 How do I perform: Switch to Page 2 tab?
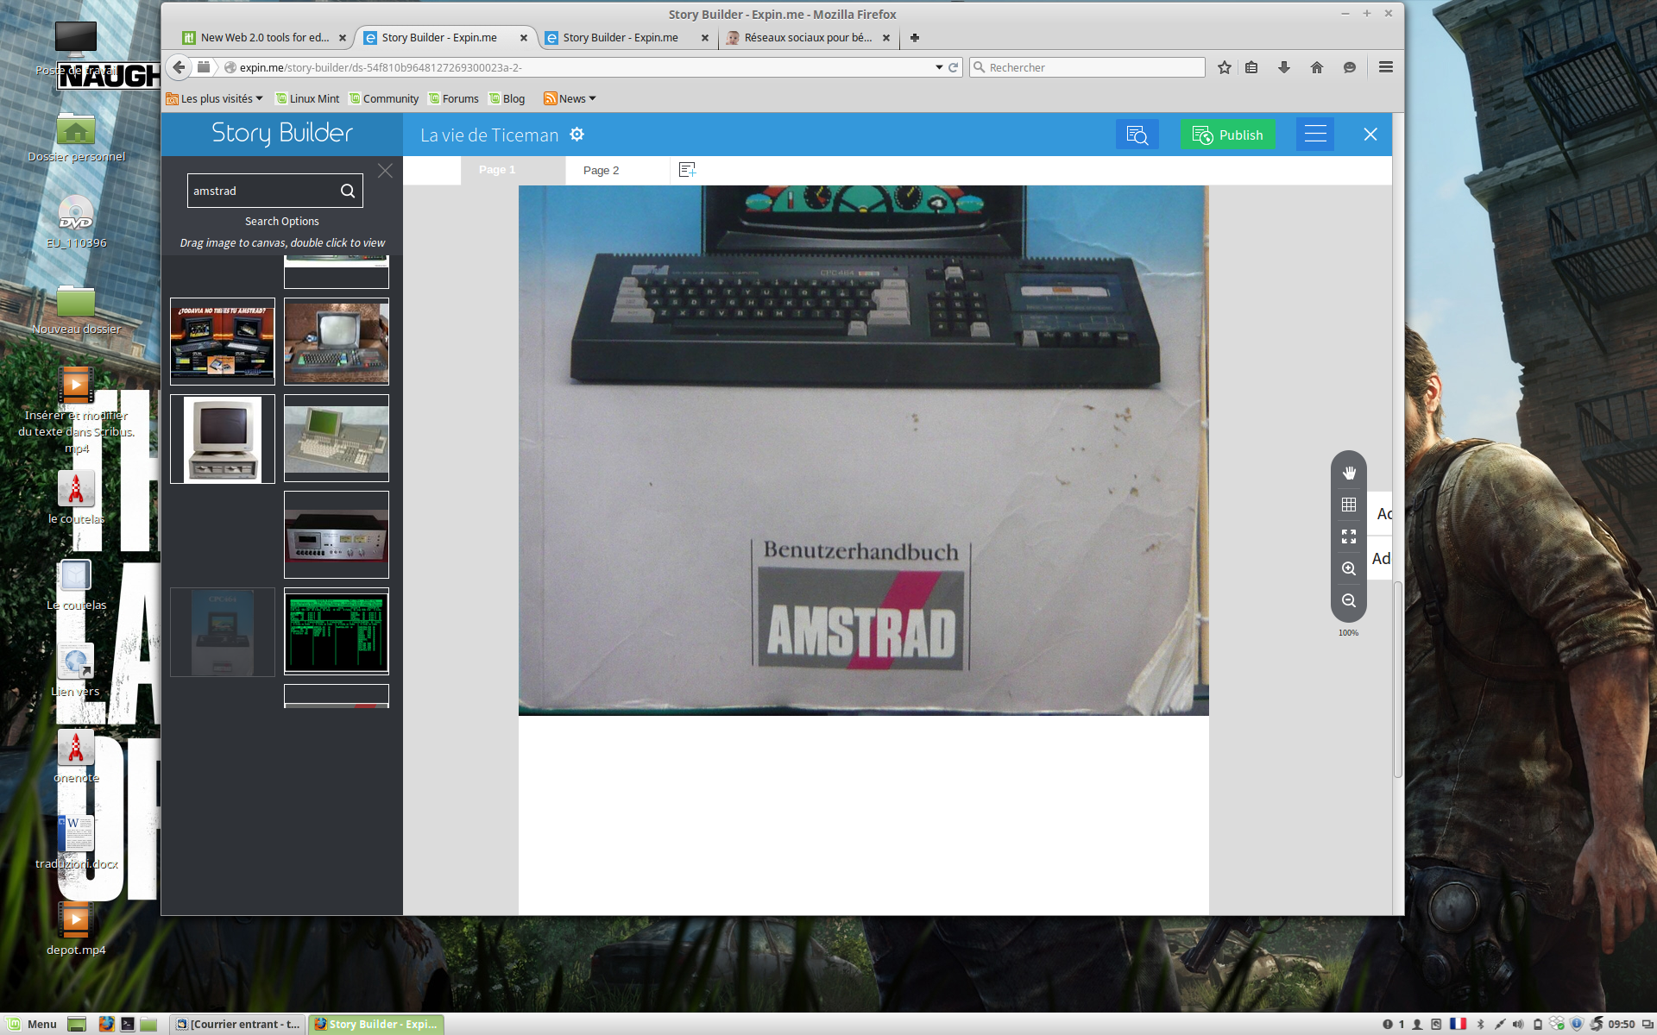pos(600,169)
